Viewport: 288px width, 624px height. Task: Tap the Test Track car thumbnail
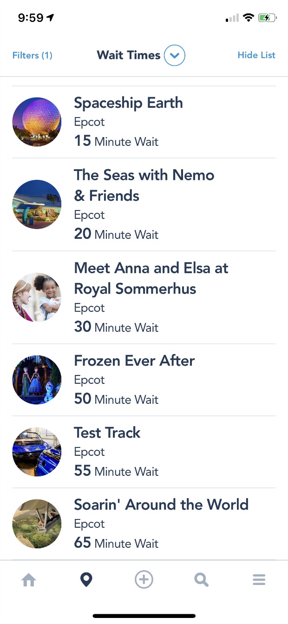click(37, 452)
